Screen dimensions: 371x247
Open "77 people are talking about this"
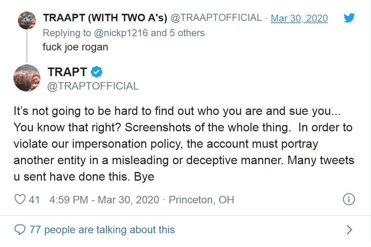click(x=102, y=229)
